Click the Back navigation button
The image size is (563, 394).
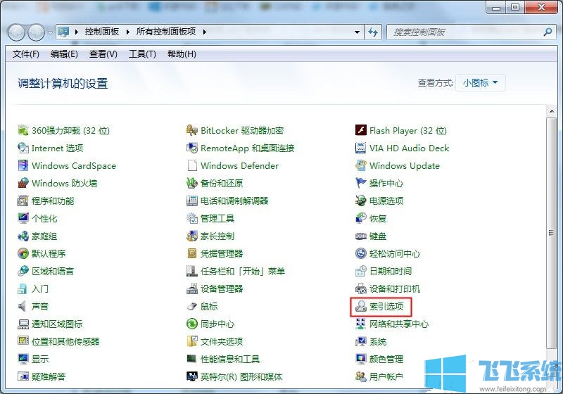pos(16,32)
